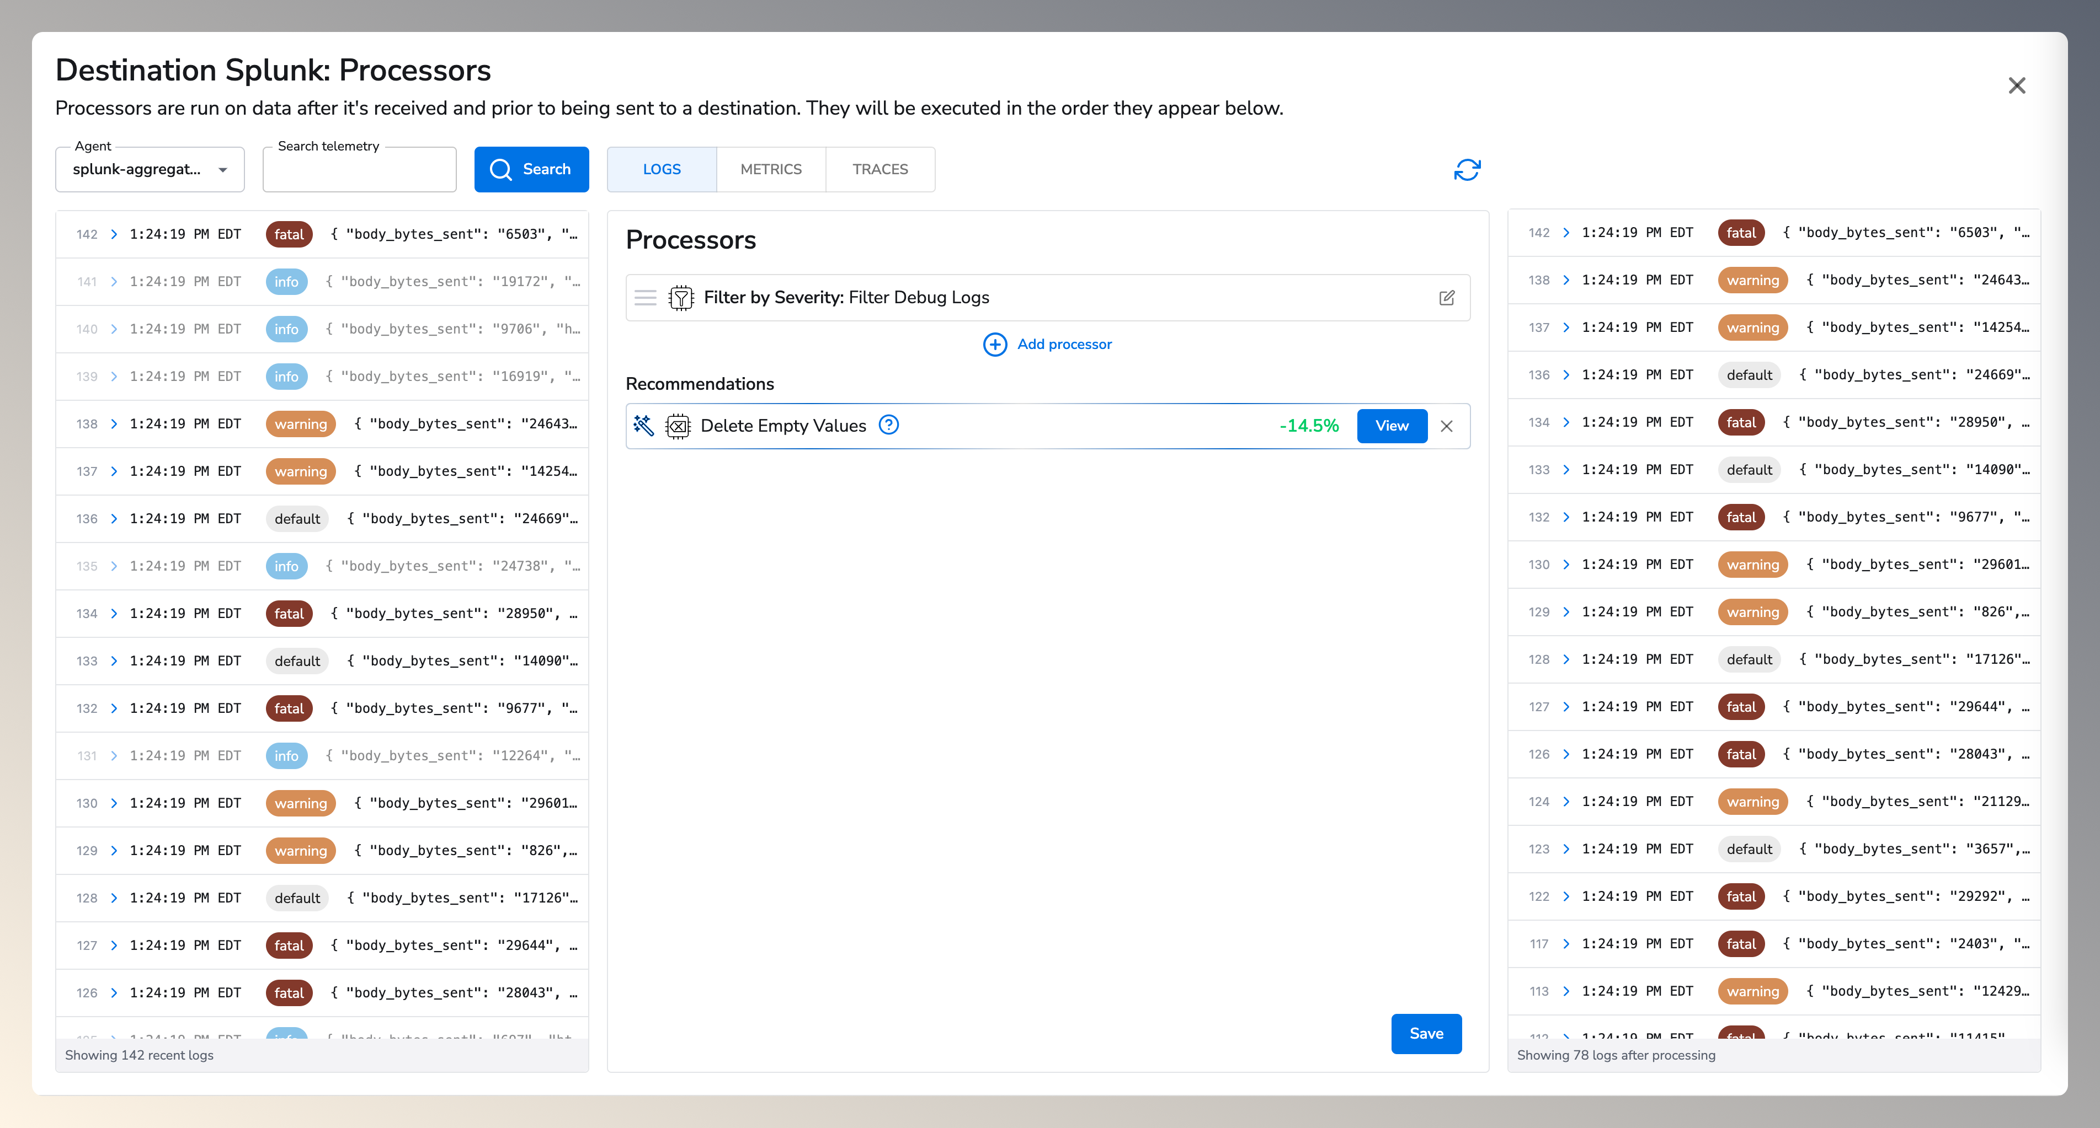Click the Filter by Severity processor icon
Screen dimensions: 2100x1128
[x=681, y=298]
